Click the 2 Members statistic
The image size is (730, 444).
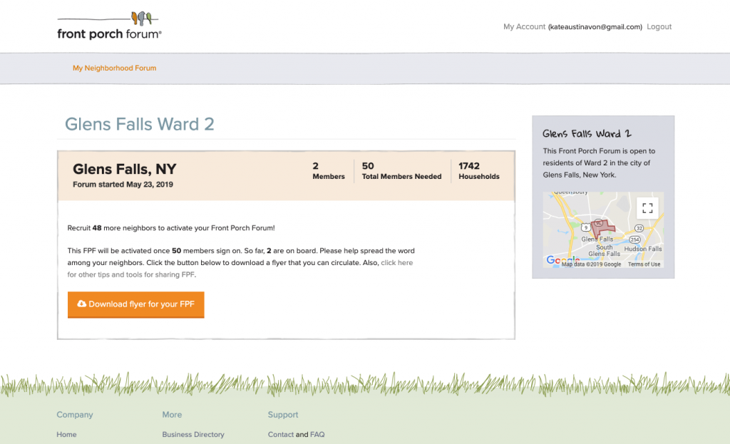329,171
